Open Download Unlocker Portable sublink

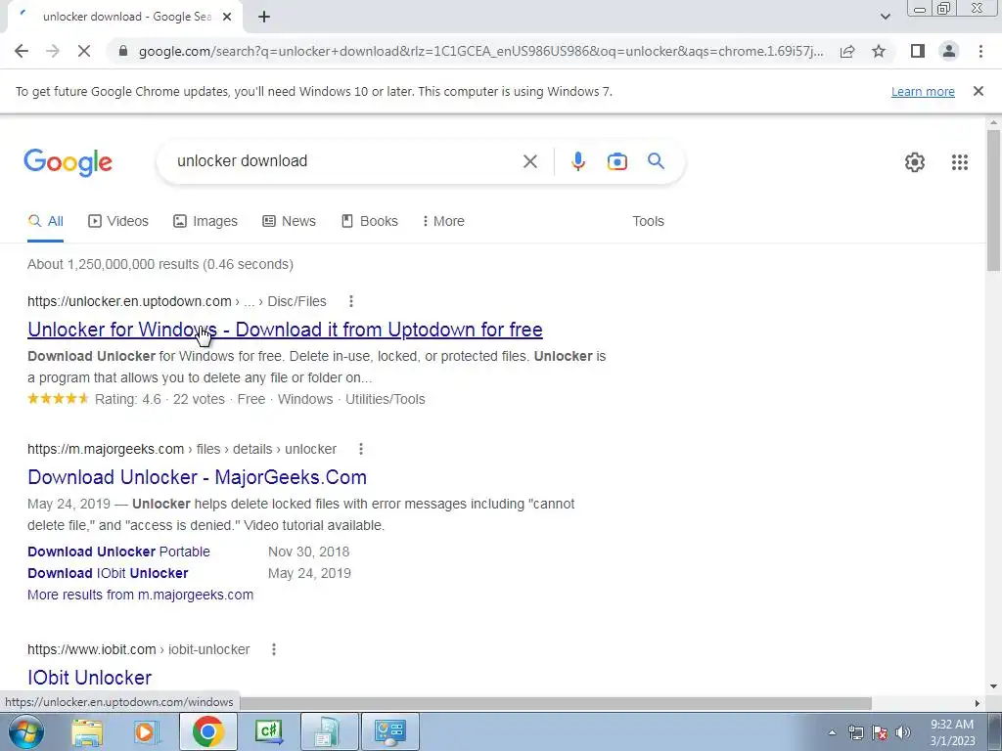(x=118, y=552)
